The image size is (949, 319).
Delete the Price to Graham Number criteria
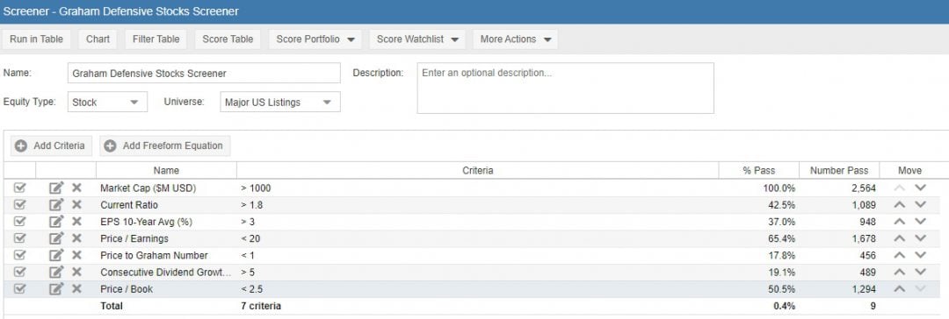pyautogui.click(x=76, y=255)
